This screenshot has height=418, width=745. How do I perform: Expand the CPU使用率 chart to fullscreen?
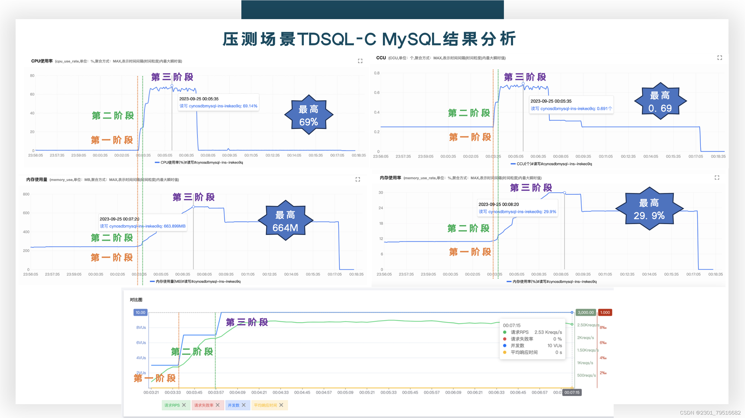click(x=360, y=61)
